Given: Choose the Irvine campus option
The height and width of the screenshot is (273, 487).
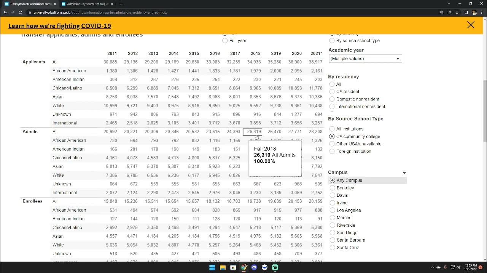Looking at the screenshot, I should click(333, 203).
